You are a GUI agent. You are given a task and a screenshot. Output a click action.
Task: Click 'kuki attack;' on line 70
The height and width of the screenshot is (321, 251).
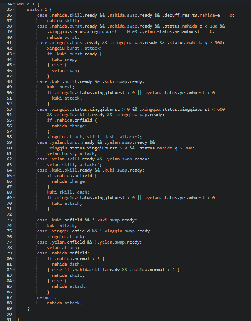67,203
